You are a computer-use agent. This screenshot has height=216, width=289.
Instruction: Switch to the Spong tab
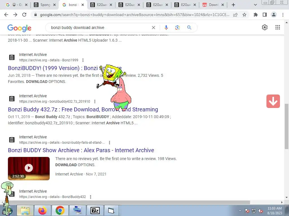pyautogui.click(x=45, y=5)
